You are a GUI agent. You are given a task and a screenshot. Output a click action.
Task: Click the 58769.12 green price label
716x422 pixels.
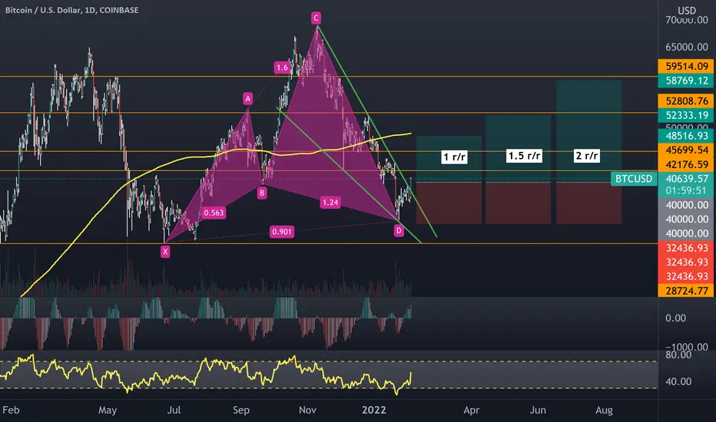(x=687, y=81)
